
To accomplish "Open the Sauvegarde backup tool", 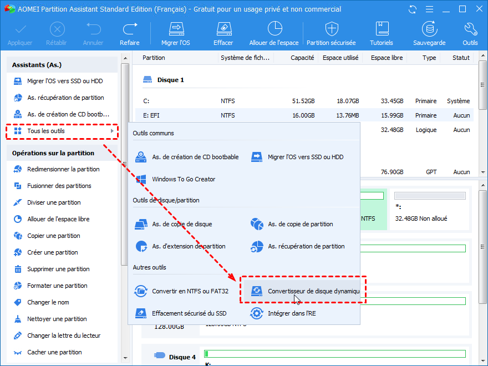I will click(x=429, y=34).
